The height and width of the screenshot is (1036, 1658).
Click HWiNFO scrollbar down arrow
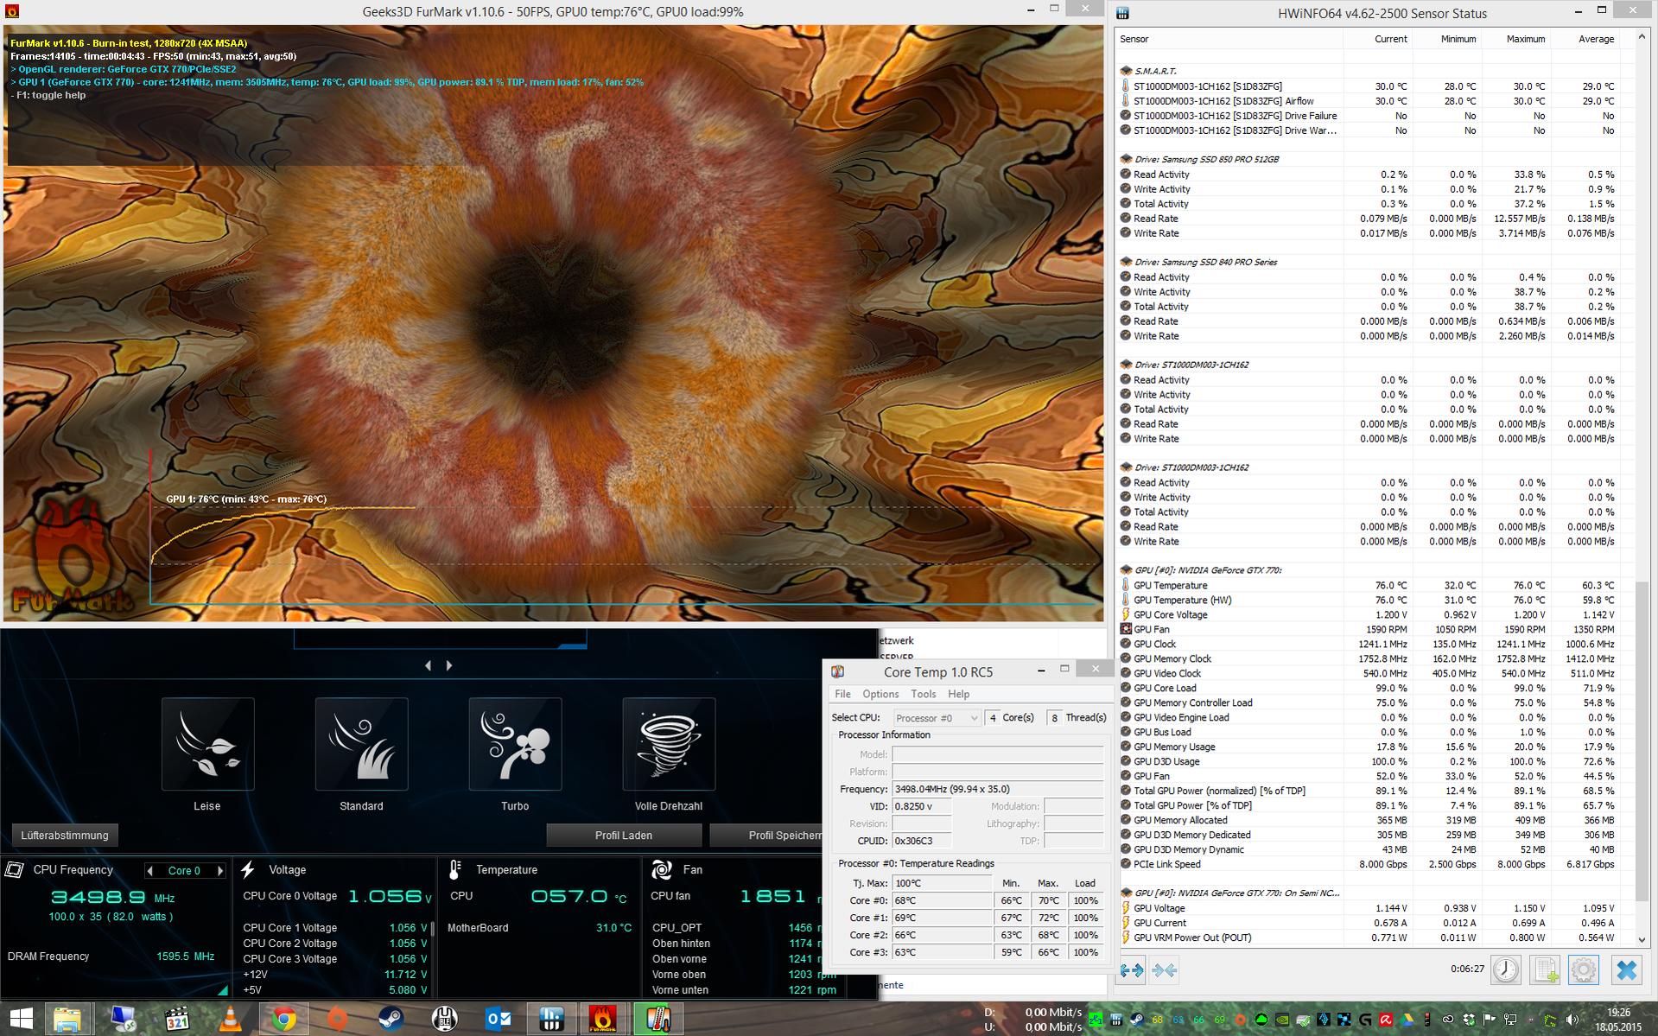tap(1642, 939)
